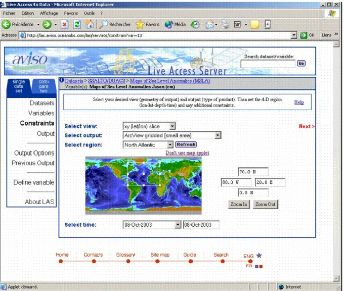Viewport: 344px width, 291px height.
Task: Open the Select region dropdown
Action: click(x=170, y=144)
